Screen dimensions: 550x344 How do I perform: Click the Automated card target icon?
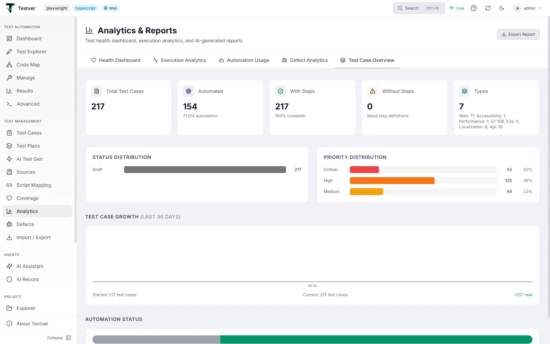[188, 91]
